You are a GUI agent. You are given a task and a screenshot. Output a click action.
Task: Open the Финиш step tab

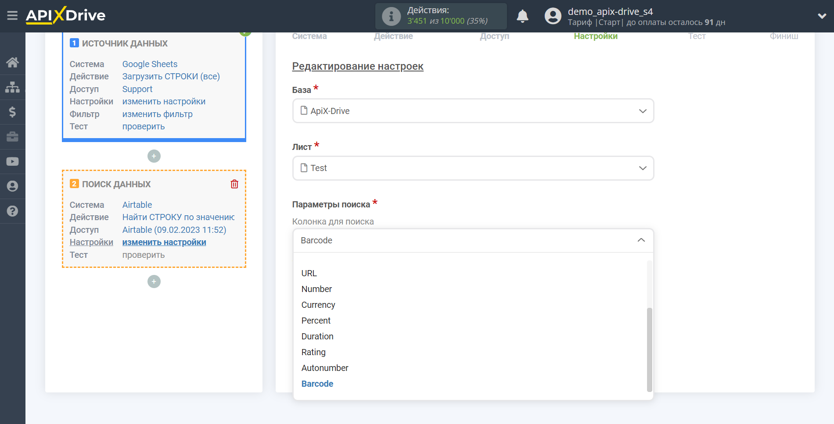[784, 36]
